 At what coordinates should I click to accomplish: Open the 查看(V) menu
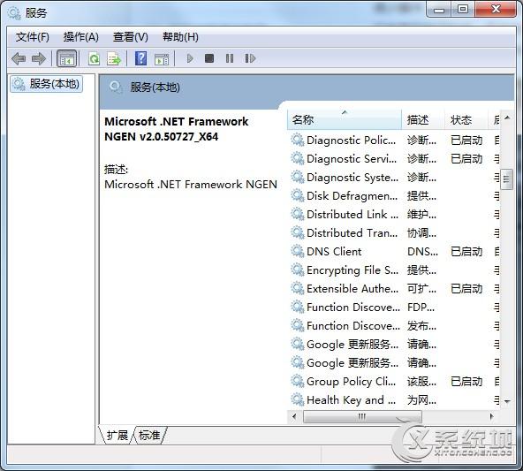click(131, 37)
